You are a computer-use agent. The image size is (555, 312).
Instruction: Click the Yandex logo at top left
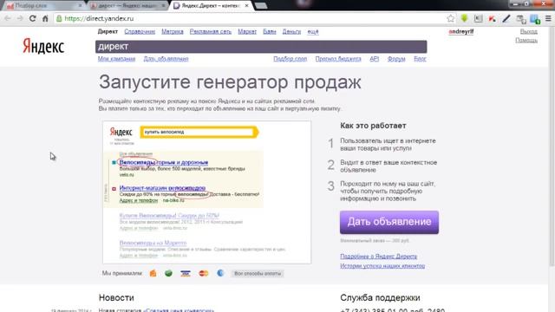[43, 46]
